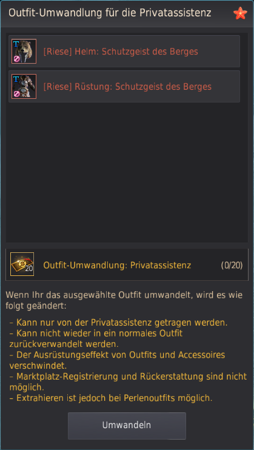This screenshot has width=254, height=450.
Task: Click the (0/20) coupon counter
Action: tap(232, 266)
